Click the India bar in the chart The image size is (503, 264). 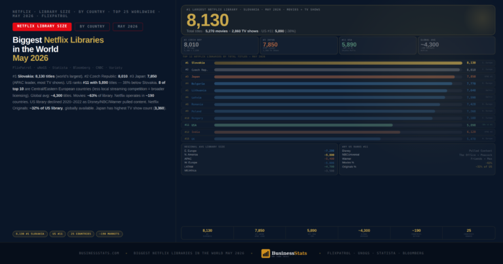click(307, 132)
